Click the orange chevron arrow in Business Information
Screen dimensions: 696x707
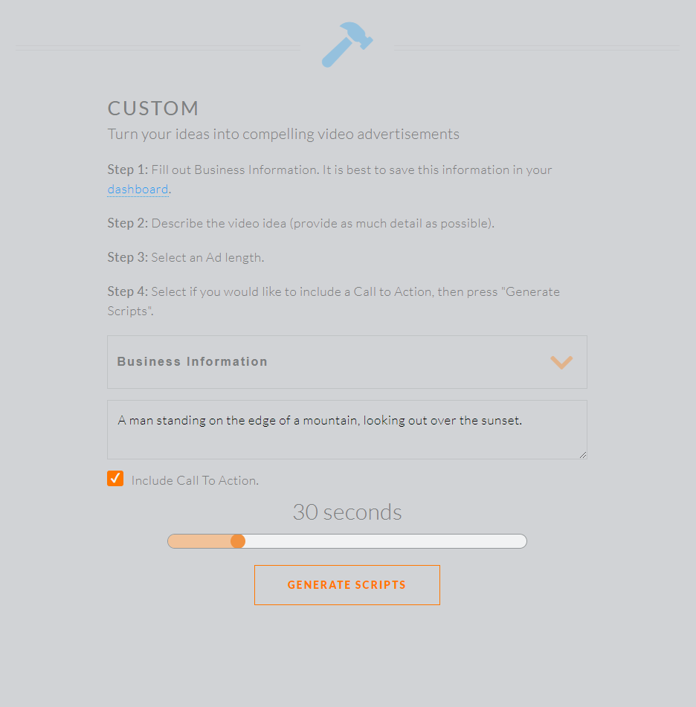(561, 363)
